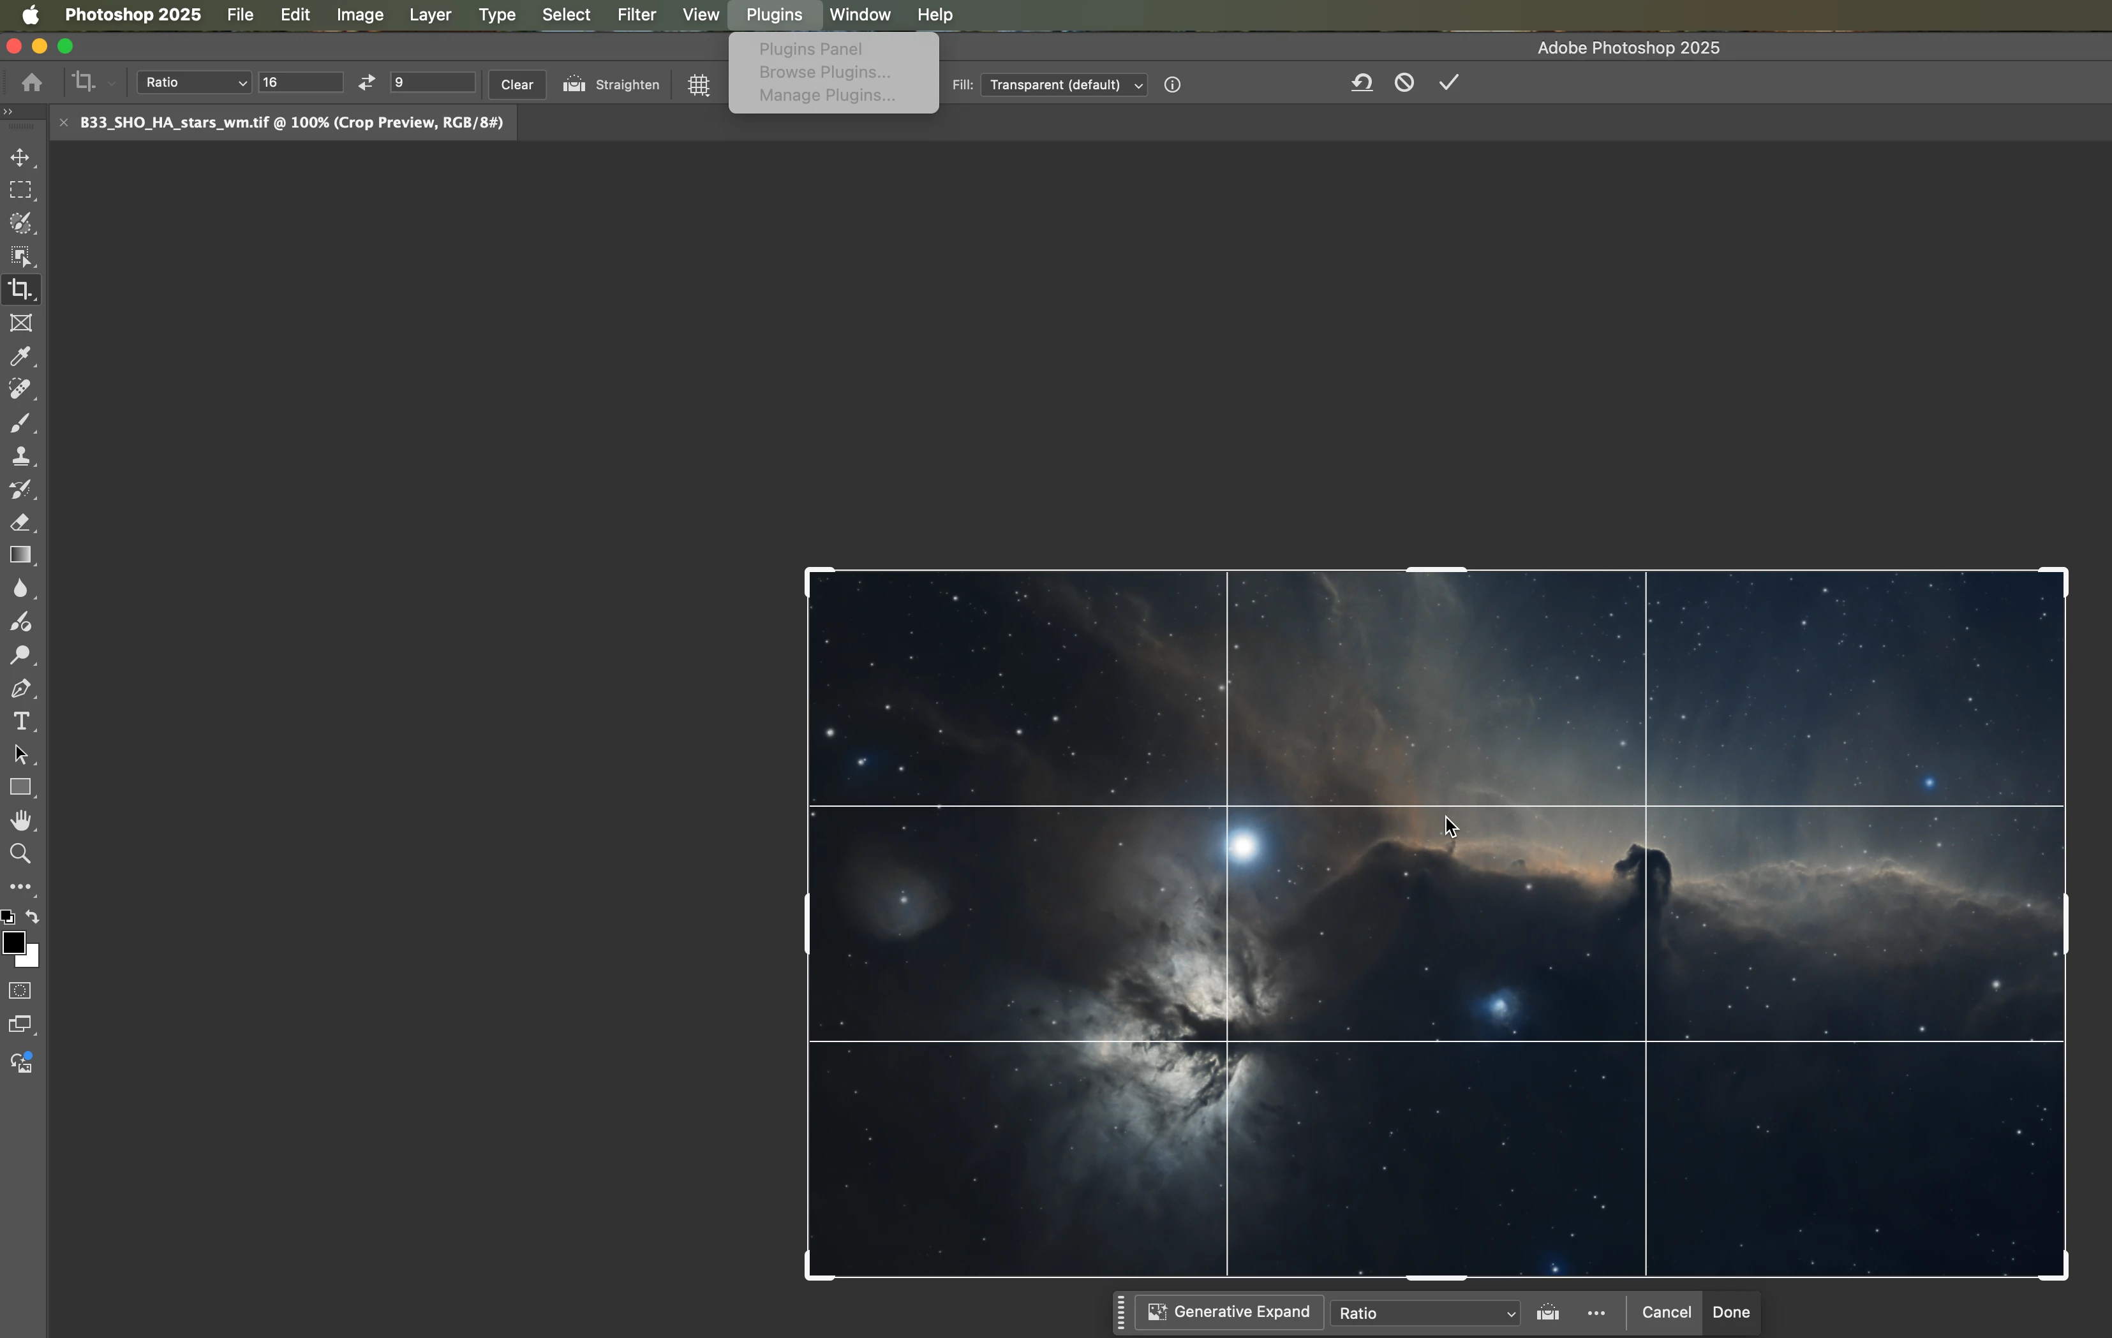The height and width of the screenshot is (1338, 2112).
Task: Click the crop overlay grid icon
Action: 698,85
